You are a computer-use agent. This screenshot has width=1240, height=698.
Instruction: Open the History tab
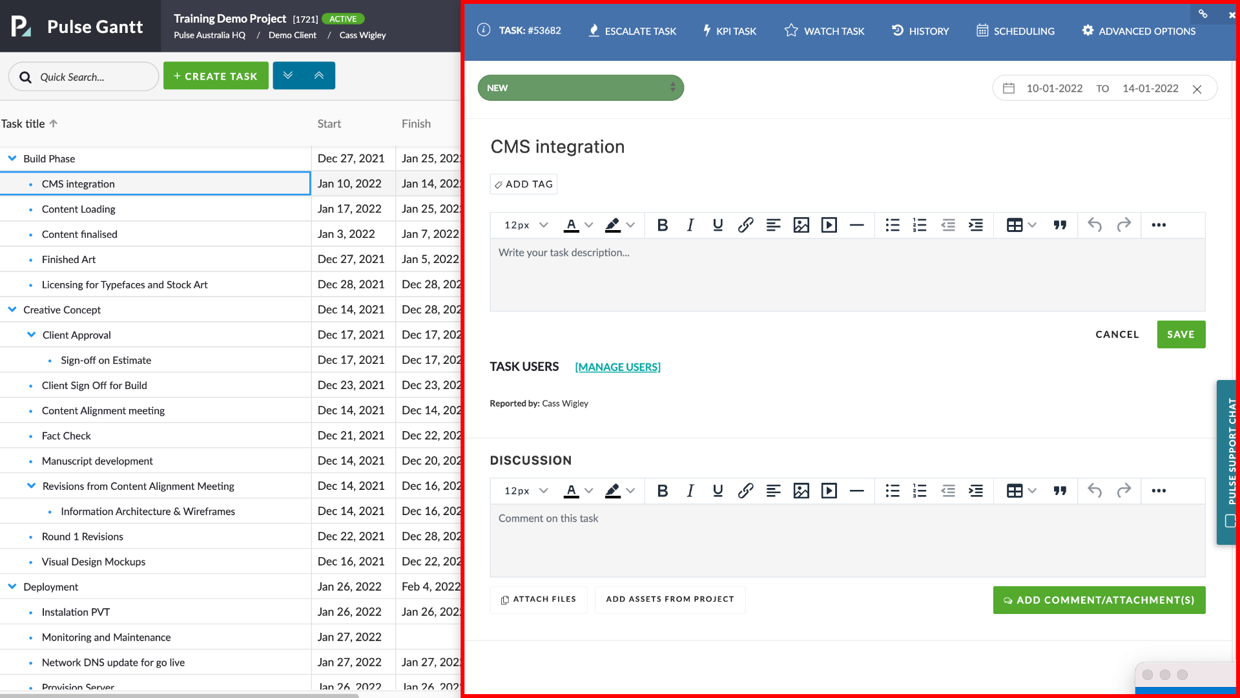920,30
